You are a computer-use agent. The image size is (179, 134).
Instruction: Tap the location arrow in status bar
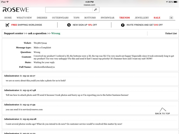pyautogui.click(x=167, y=2)
